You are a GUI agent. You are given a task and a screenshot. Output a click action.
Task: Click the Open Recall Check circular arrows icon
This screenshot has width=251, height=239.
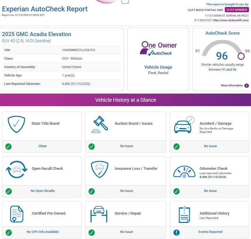16,169
